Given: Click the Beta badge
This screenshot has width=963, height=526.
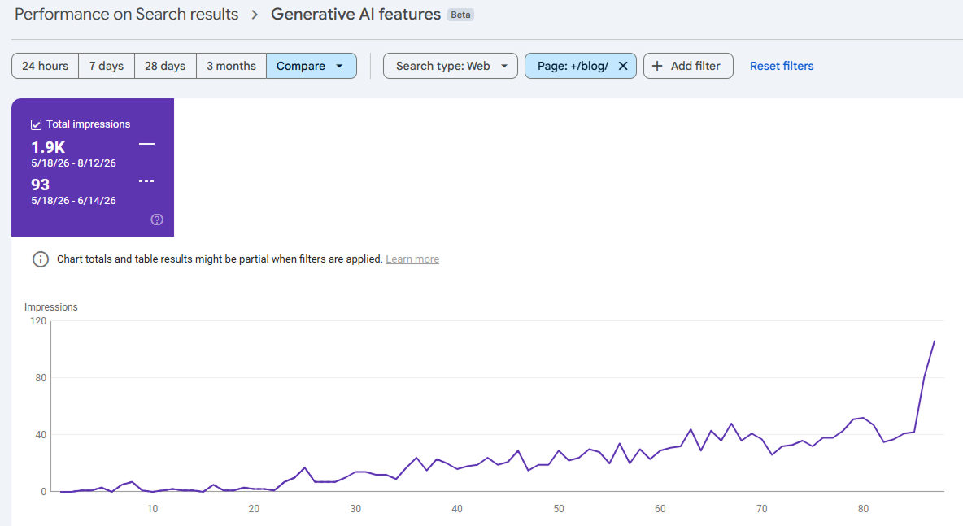Looking at the screenshot, I should point(460,15).
